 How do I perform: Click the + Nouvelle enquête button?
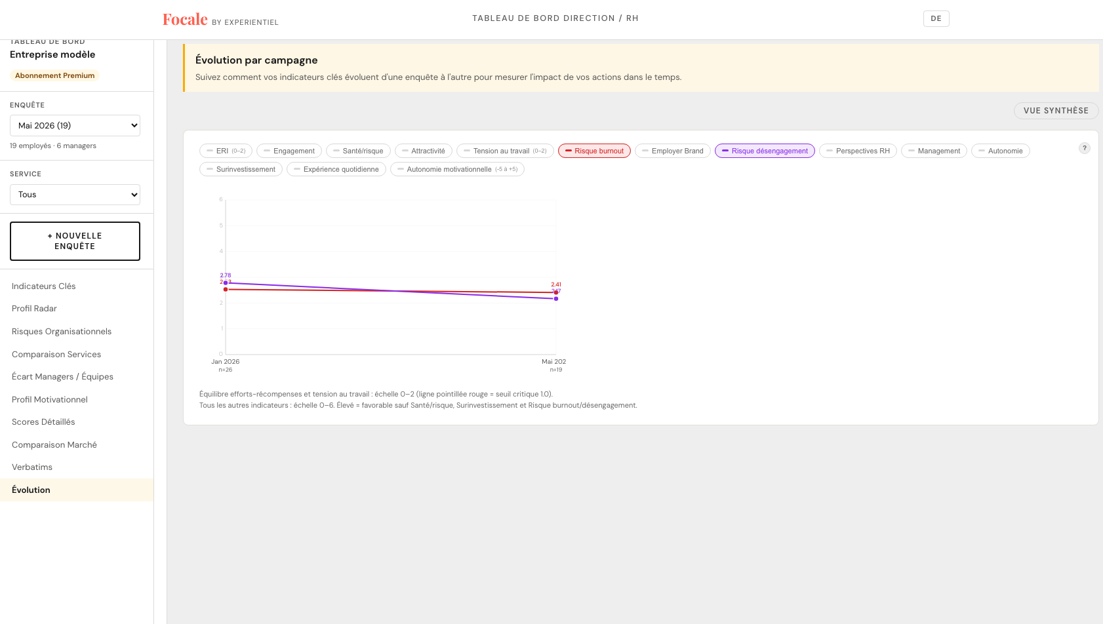tap(75, 241)
